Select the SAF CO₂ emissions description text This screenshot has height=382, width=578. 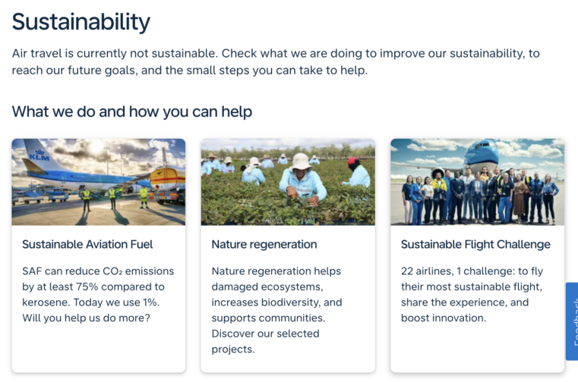coord(98,294)
